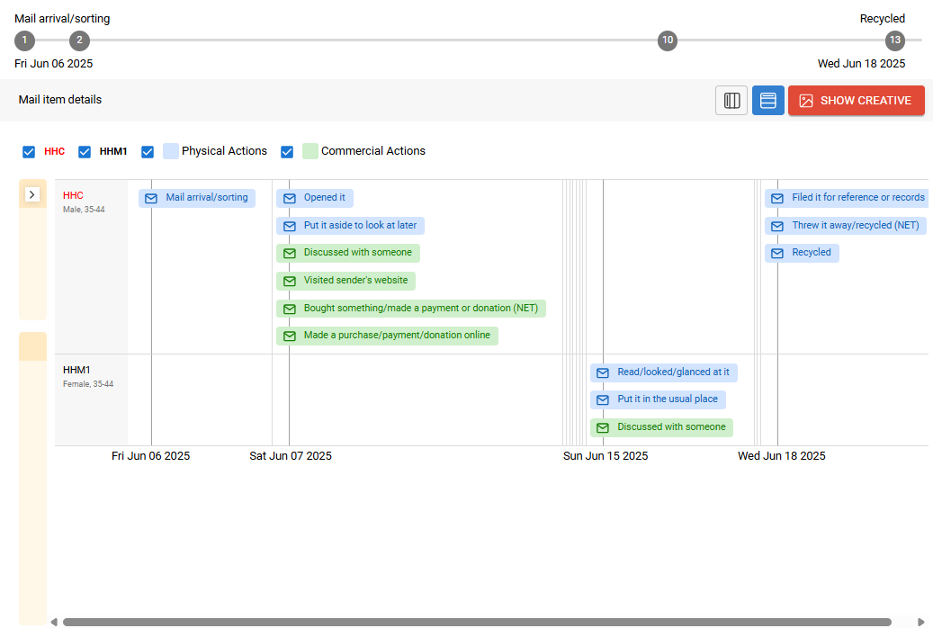Toggle the HHM1 checkbox
Viewport: 933px width, 628px height.
coord(85,152)
